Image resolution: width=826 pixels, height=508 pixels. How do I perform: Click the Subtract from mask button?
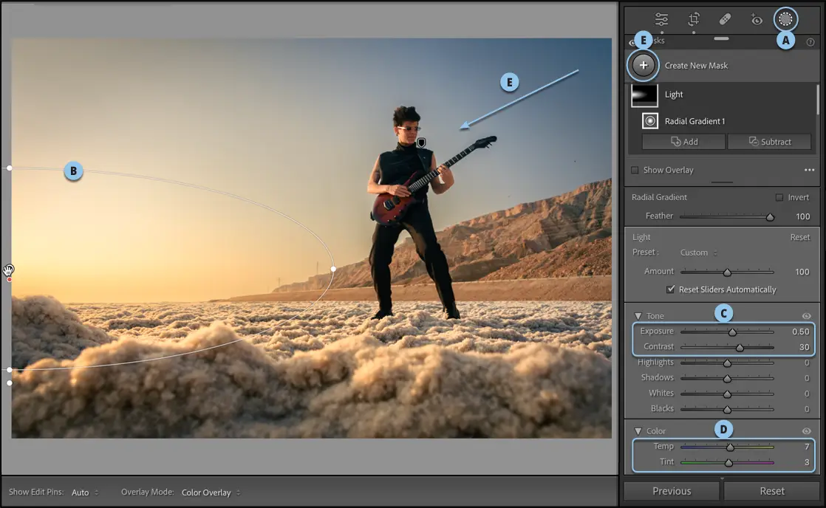(x=770, y=142)
